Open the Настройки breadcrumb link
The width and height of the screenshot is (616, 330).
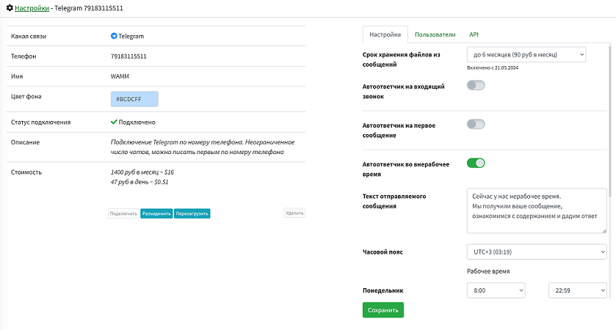tap(32, 8)
